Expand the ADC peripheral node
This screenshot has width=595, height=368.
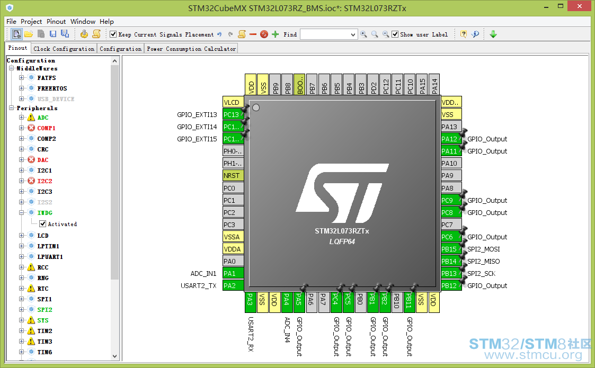coord(22,117)
